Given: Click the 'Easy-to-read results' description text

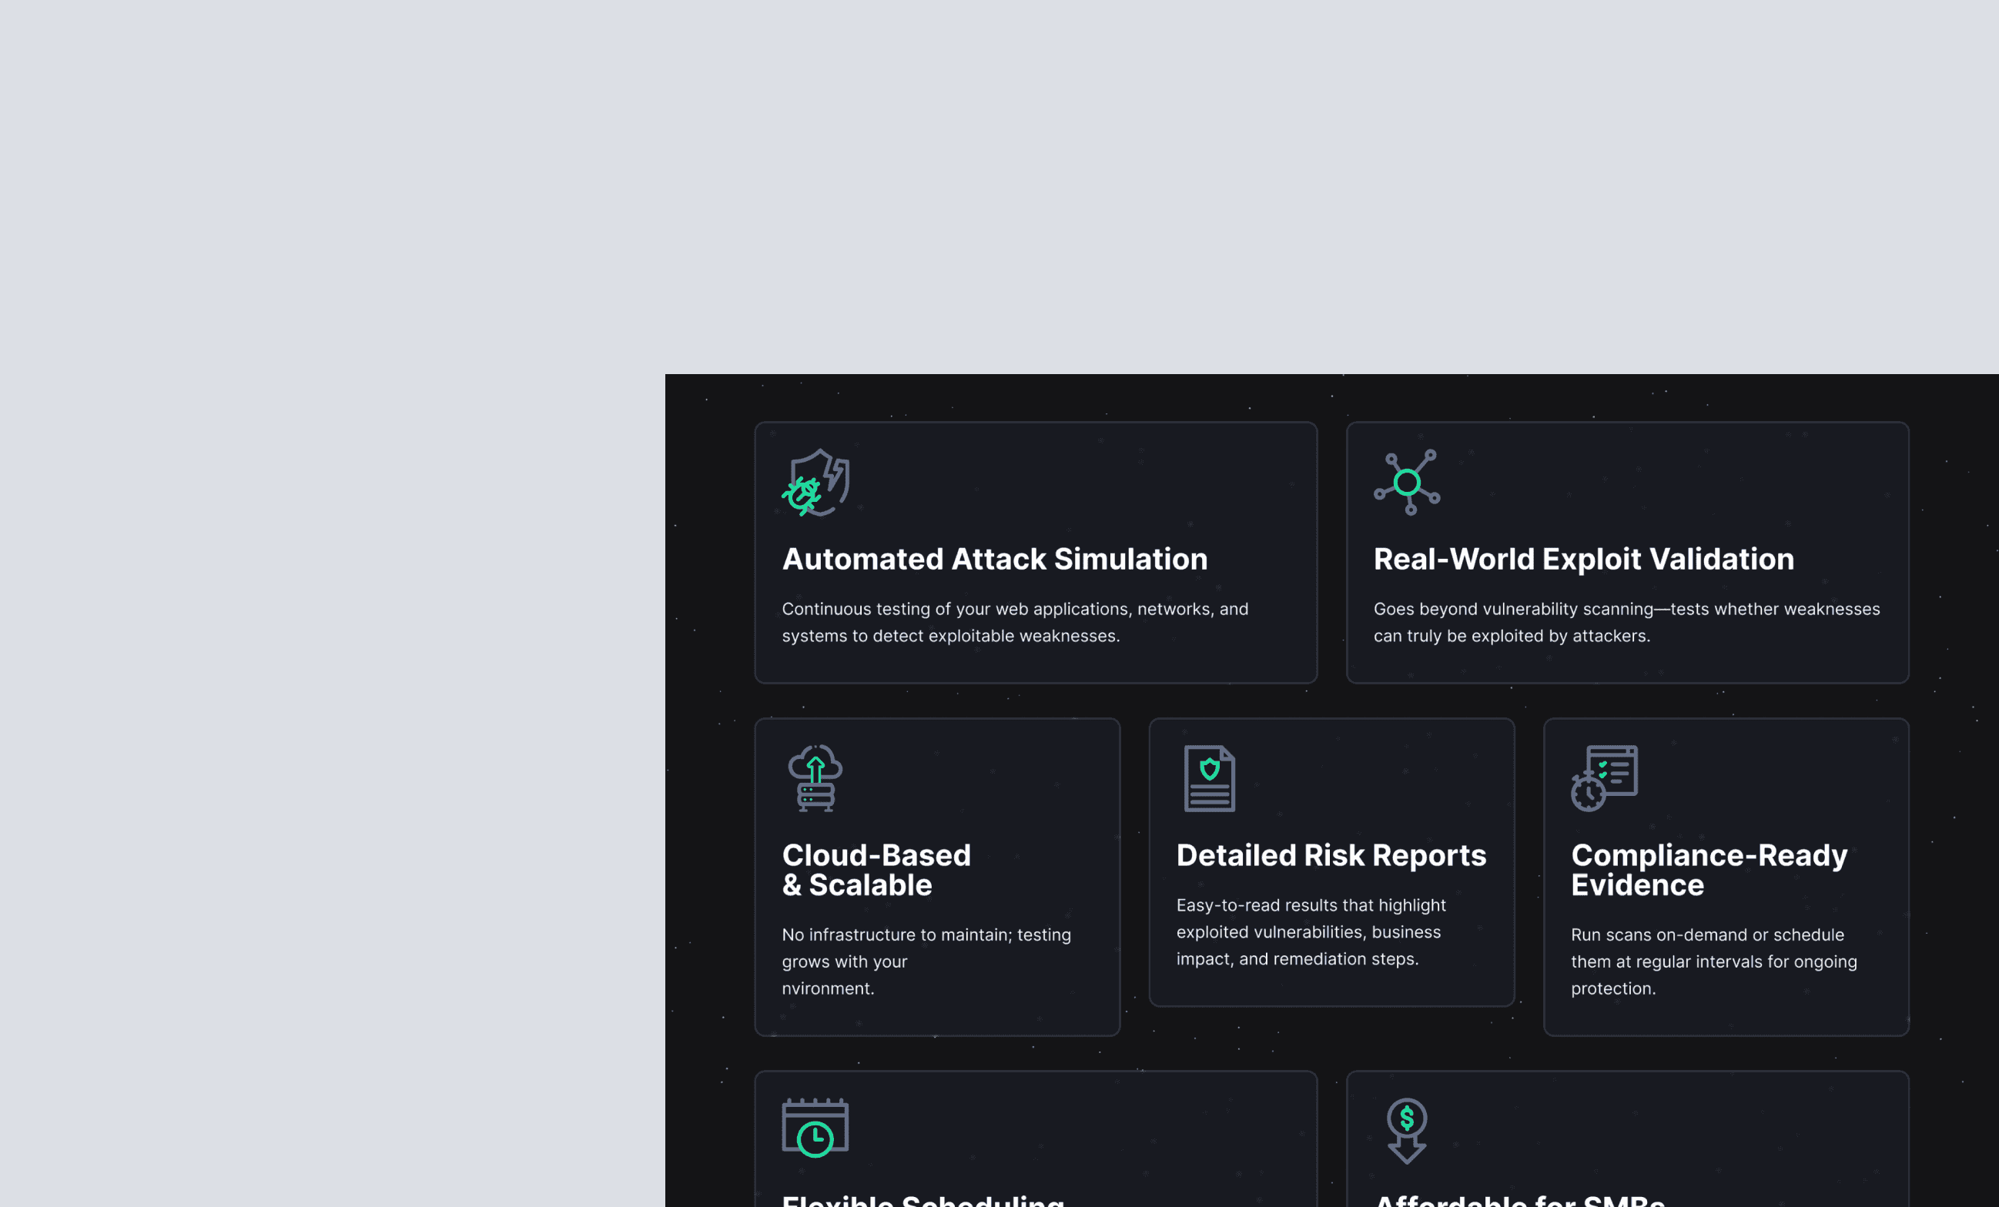Looking at the screenshot, I should point(1311,932).
